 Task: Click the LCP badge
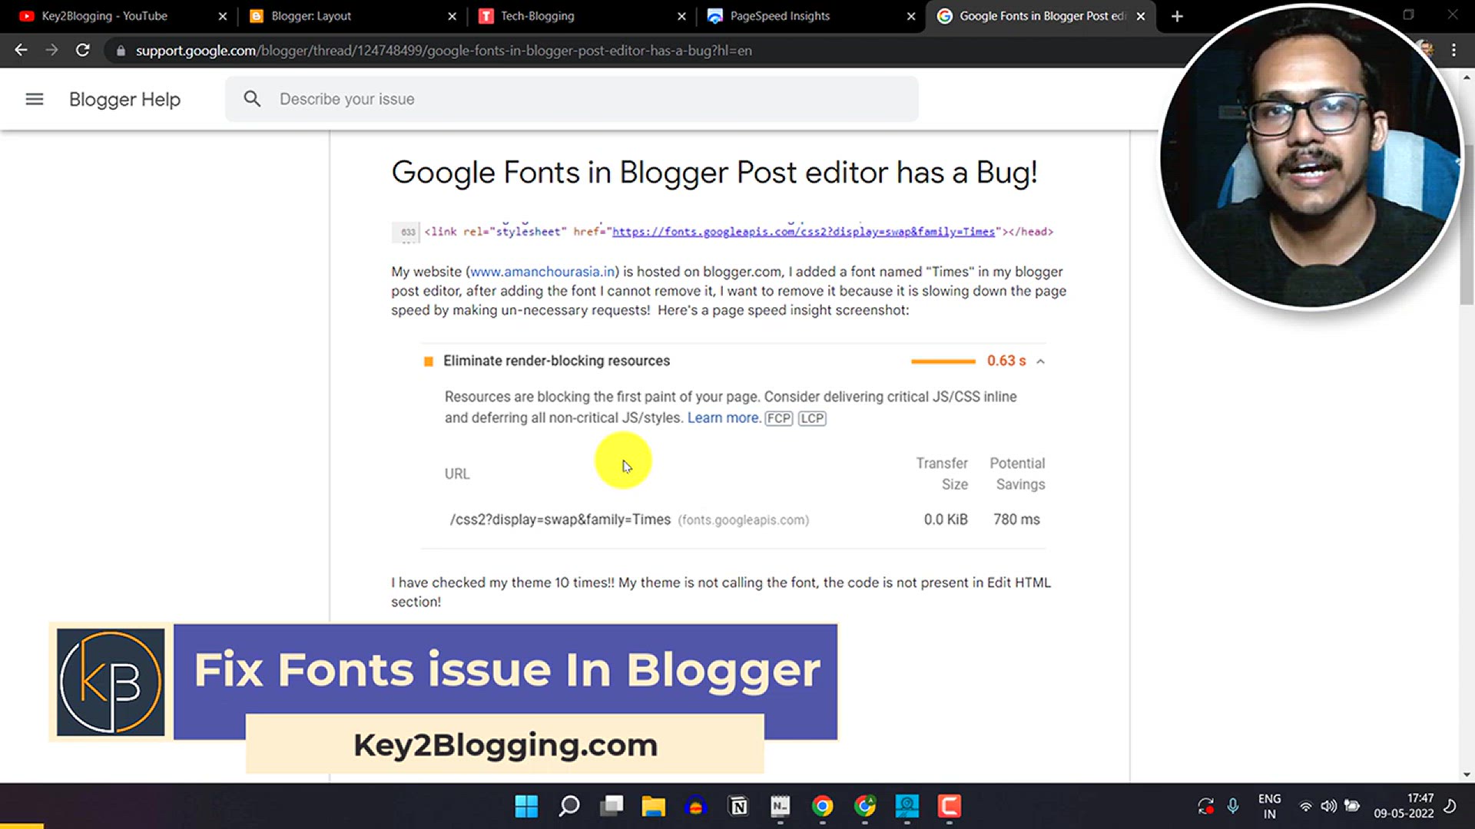812,418
